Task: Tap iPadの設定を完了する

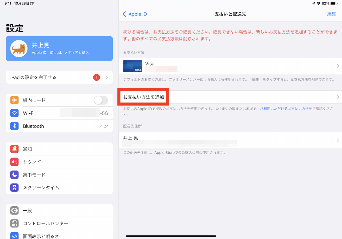Action: coord(59,78)
